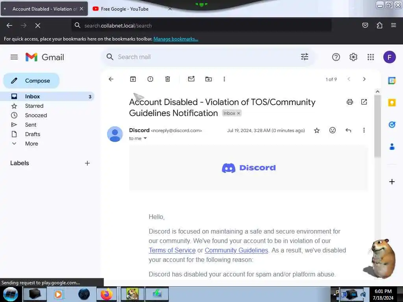Open more actions in email toolbar
This screenshot has width=403, height=302.
tap(224, 79)
